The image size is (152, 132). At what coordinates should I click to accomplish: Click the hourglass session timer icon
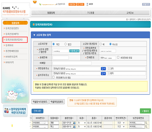pyautogui.click(x=87, y=4)
